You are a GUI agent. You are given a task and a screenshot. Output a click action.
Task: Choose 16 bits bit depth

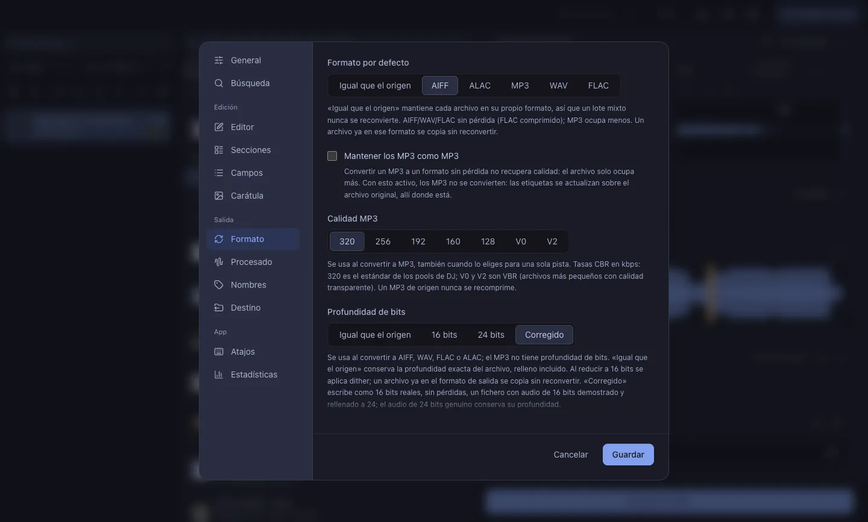(x=444, y=335)
